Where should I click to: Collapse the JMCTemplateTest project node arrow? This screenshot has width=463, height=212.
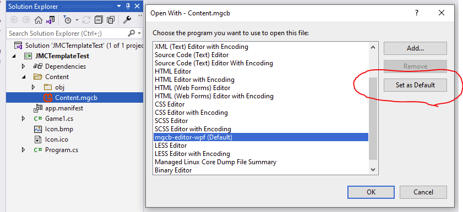coord(14,56)
